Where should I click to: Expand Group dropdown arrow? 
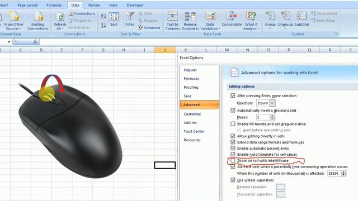tap(270, 28)
